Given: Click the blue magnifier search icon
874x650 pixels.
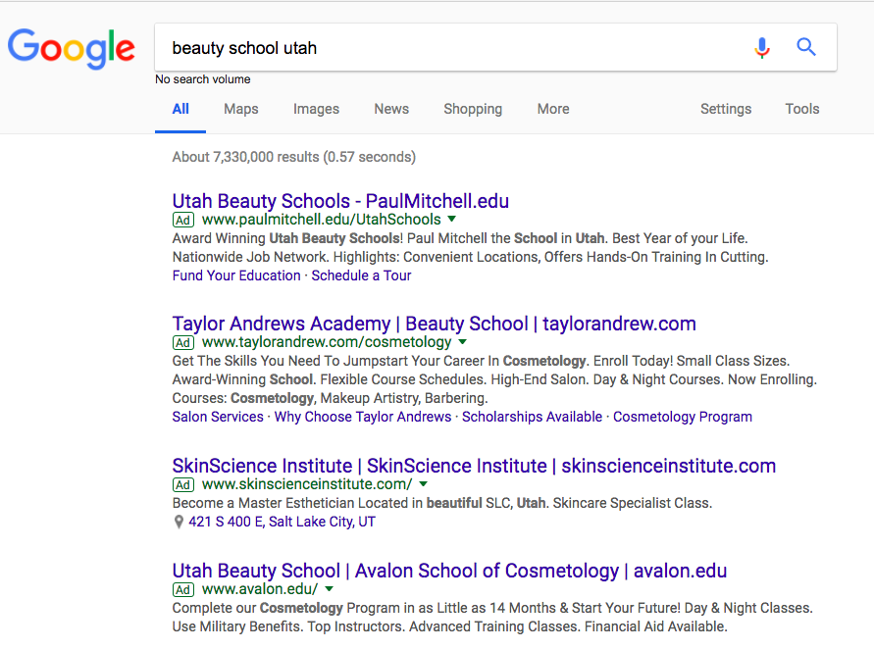Looking at the screenshot, I should 806,47.
